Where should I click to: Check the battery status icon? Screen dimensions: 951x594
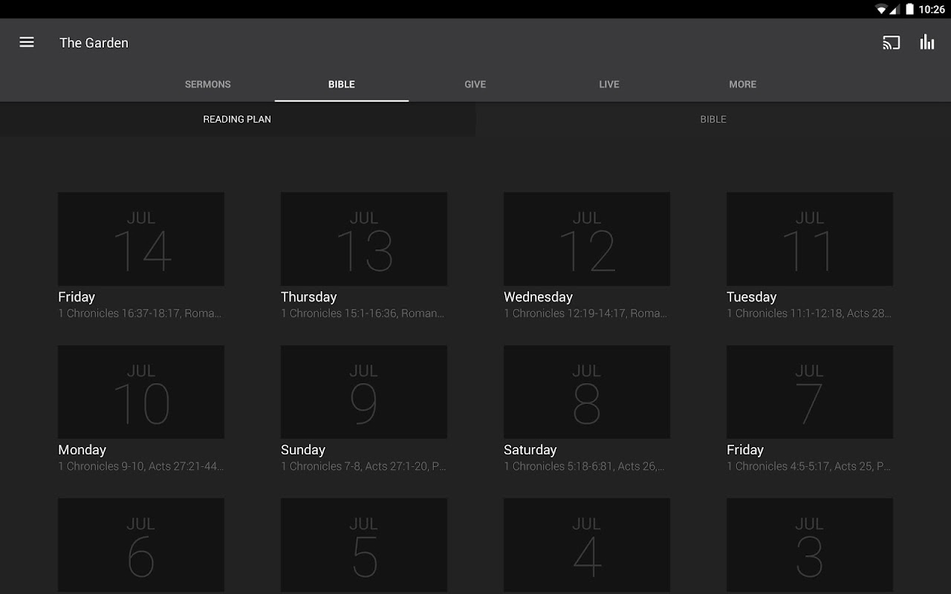point(909,10)
